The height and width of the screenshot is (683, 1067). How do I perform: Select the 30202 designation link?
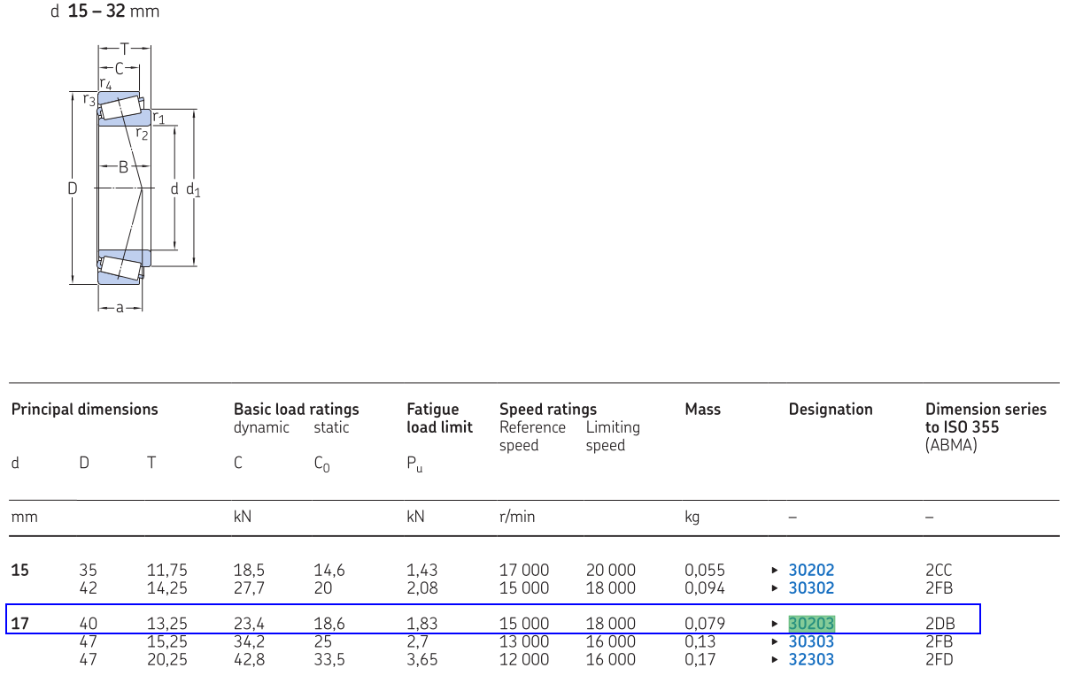[810, 571]
